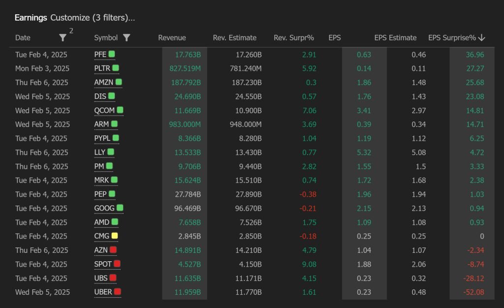
Task: Sort by EPS Surprise% column header
Action: tap(452, 38)
